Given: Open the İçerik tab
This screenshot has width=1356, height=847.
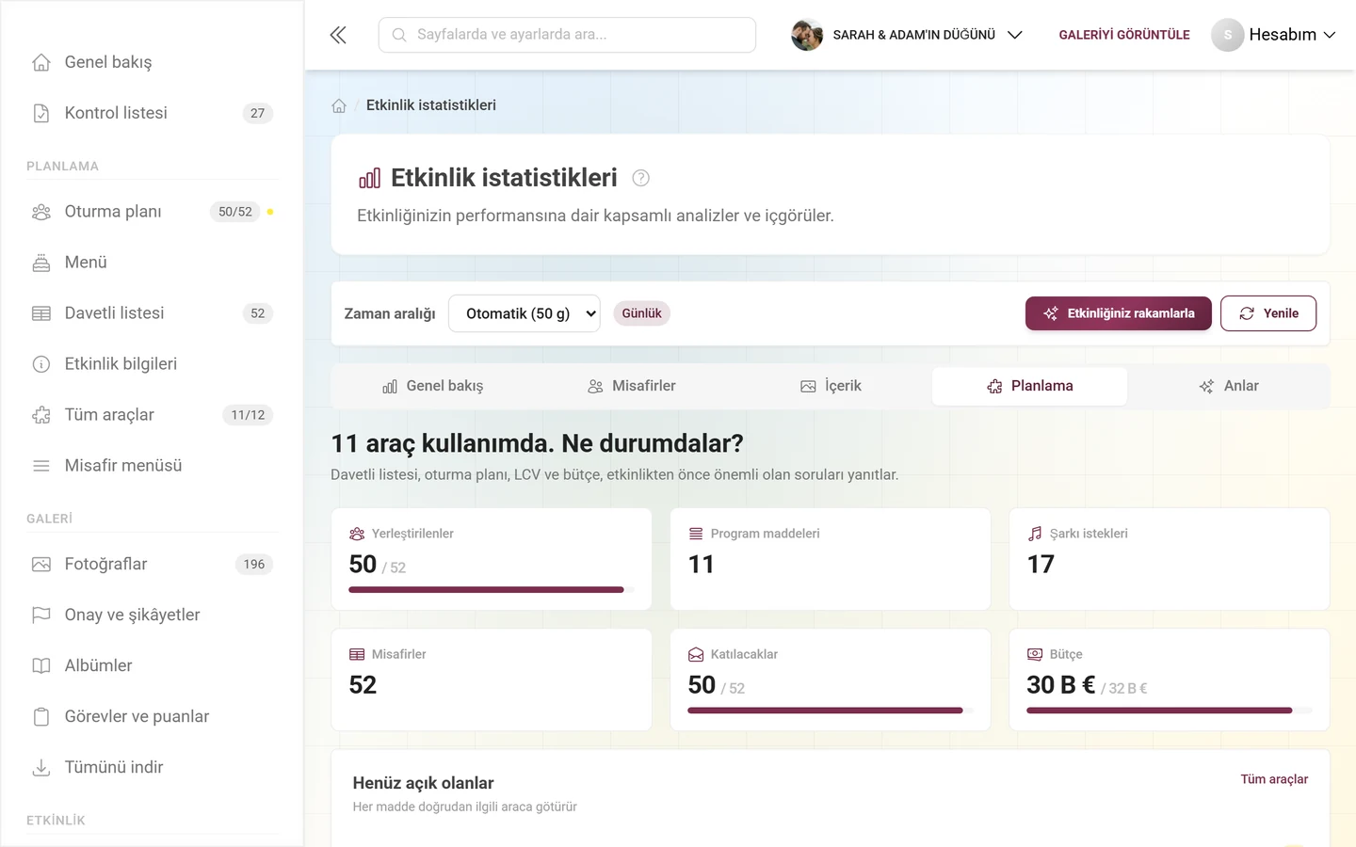Looking at the screenshot, I should (x=831, y=386).
